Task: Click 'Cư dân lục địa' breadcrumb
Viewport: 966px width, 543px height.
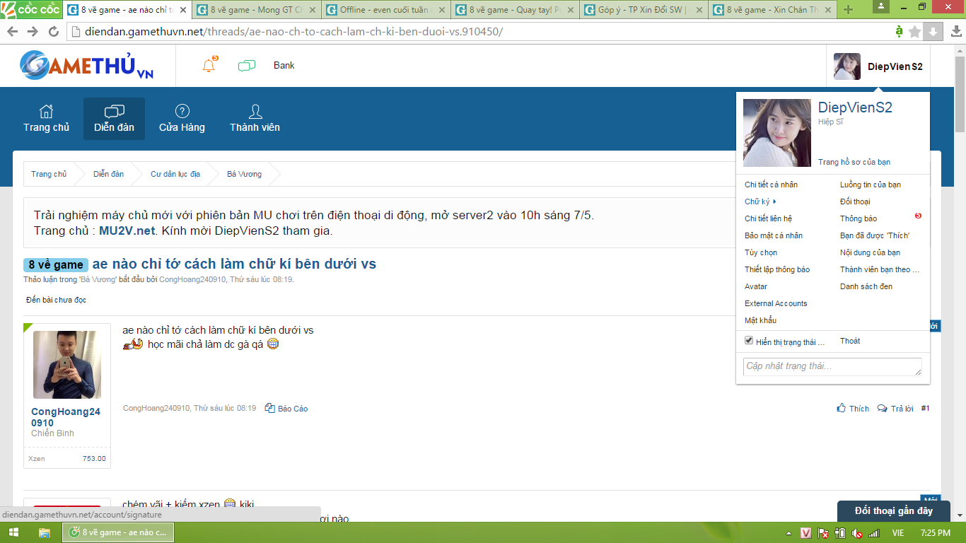Action: [175, 174]
